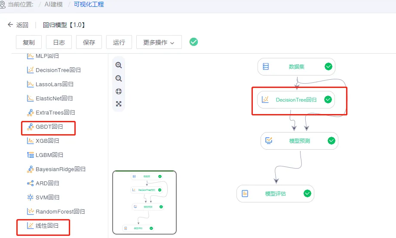Go to AI建模 in the breadcrumb
396x238 pixels.
(x=55, y=4)
